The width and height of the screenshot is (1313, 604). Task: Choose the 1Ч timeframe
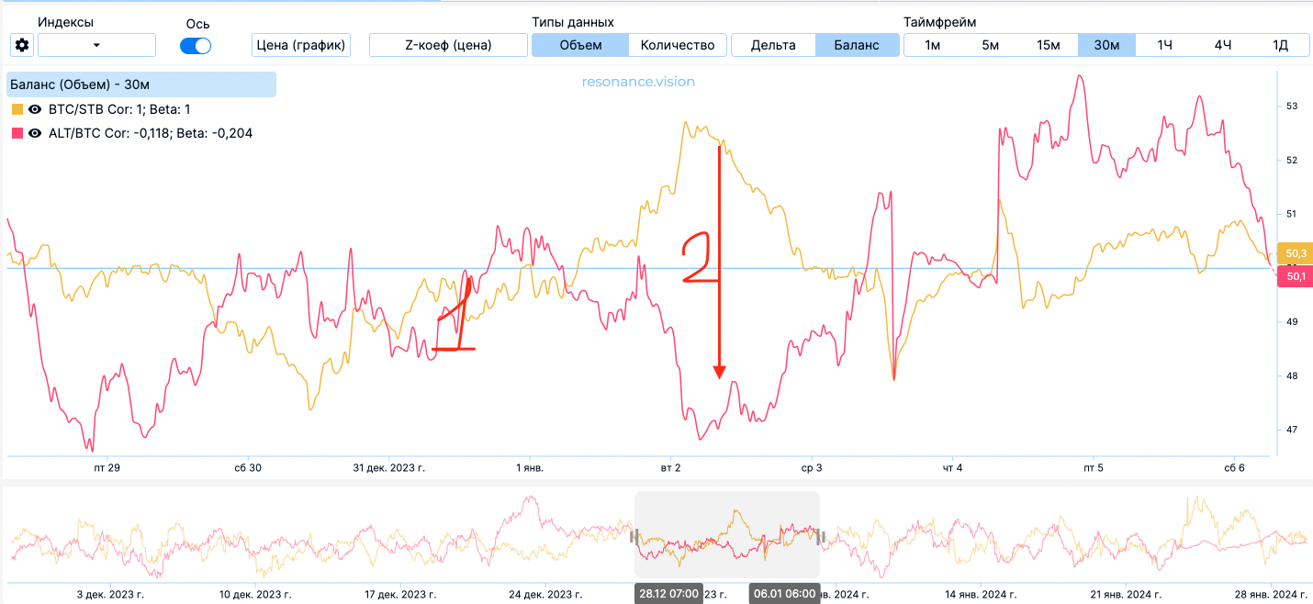click(1164, 45)
